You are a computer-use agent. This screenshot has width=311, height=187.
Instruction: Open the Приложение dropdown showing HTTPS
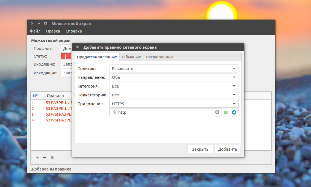[x=174, y=104]
